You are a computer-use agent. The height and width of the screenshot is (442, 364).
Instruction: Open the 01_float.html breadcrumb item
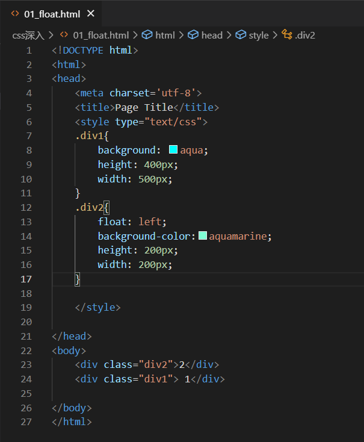pyautogui.click(x=101, y=36)
